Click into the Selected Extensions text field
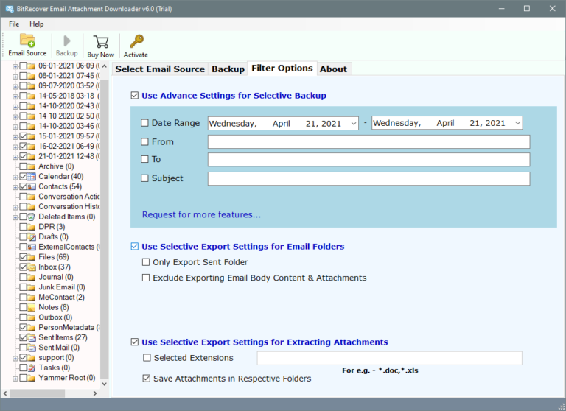The width and height of the screenshot is (566, 411). click(389, 358)
